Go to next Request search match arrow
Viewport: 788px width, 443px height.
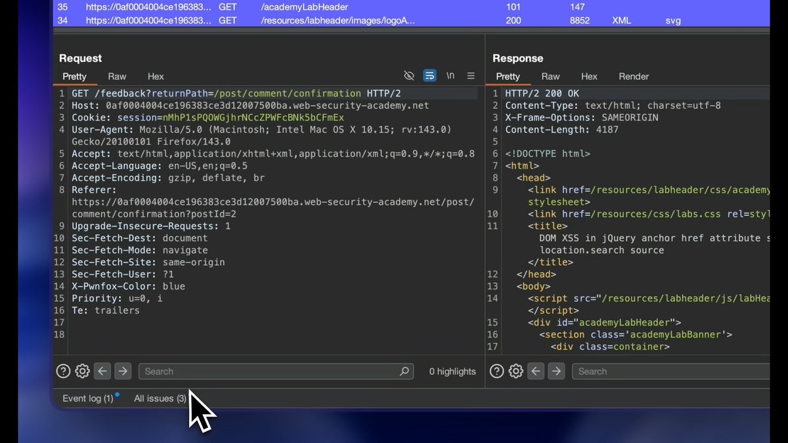[123, 371]
